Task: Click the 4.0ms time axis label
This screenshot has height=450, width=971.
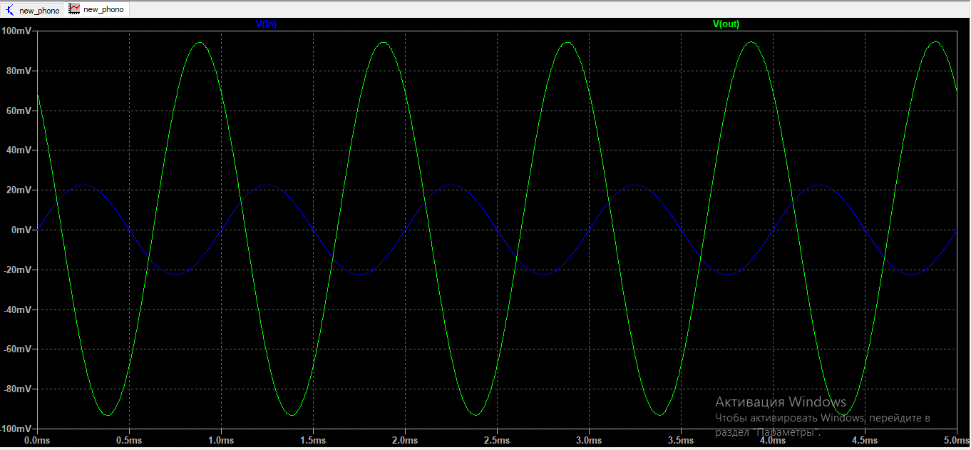Action: pyautogui.click(x=772, y=441)
